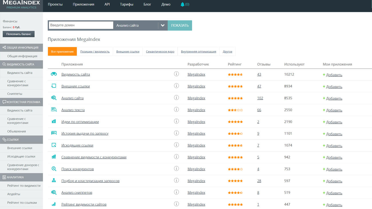This screenshot has height=209, width=372.
Task: Open the Семантическое ядро tab
Action: (x=160, y=52)
